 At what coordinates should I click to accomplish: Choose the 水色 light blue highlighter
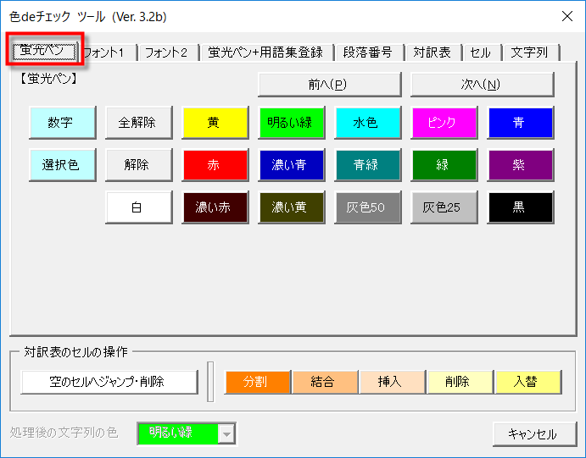367,123
